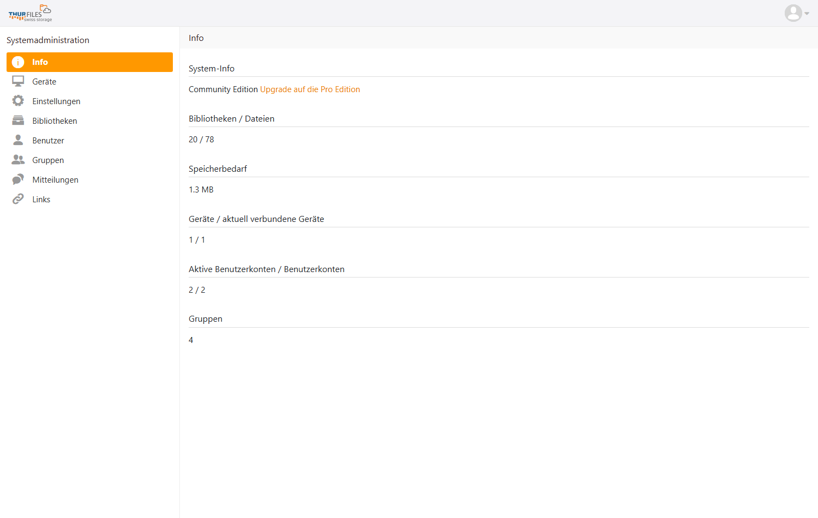Viewport: 818px width, 518px height.
Task: Click the Mitteilungen speech bubble icon
Action: pos(18,179)
